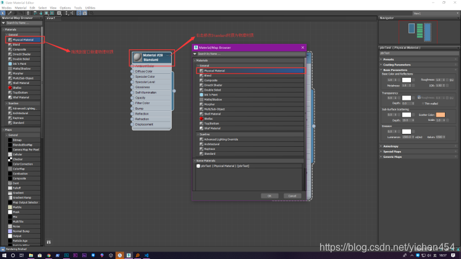Click the base color weight map button
The width and height of the screenshot is (461, 259).
[399, 80]
